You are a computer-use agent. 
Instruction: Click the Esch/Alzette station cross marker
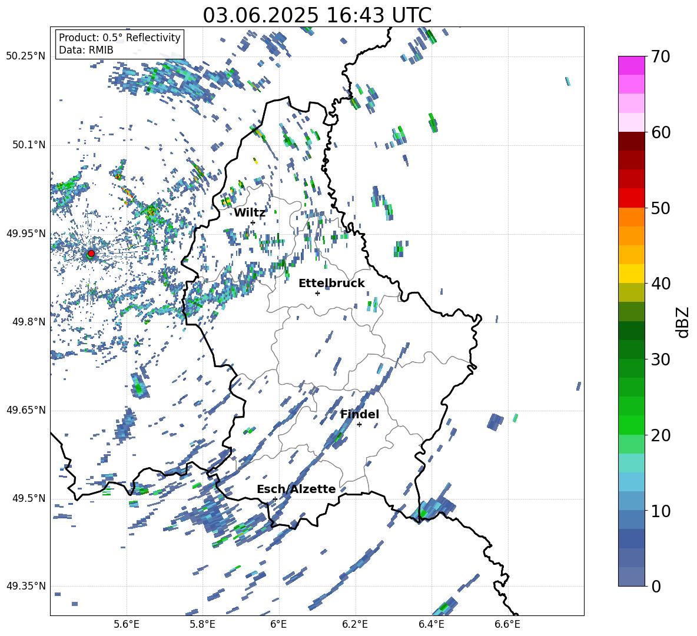[x=275, y=499]
